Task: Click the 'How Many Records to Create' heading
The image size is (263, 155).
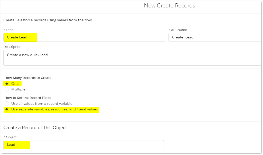Action: (28, 78)
